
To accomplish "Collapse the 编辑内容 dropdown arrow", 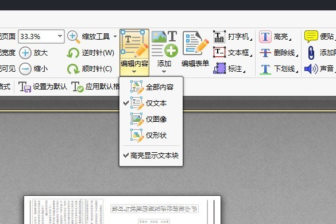I will click(x=134, y=72).
